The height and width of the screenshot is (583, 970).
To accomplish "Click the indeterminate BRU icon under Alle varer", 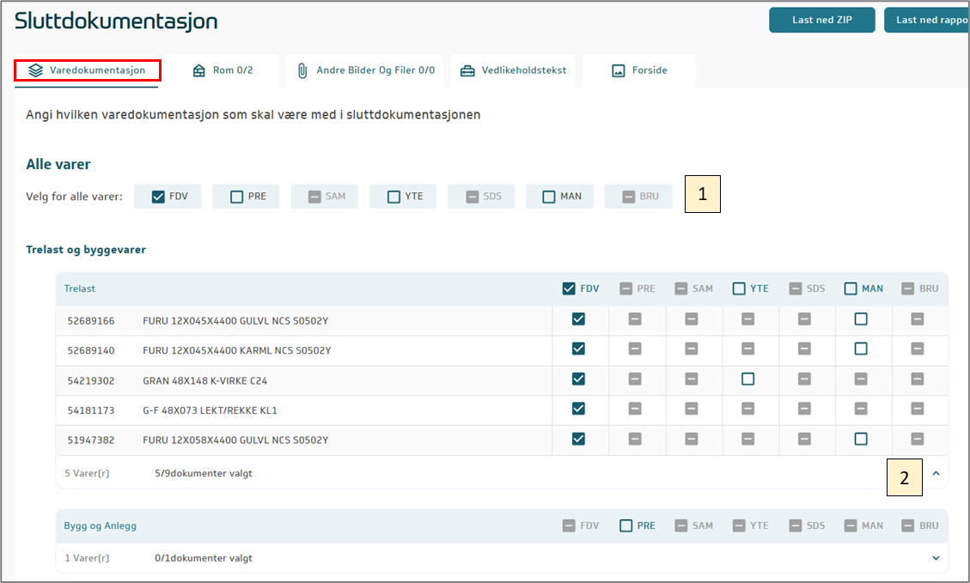I will click(628, 197).
